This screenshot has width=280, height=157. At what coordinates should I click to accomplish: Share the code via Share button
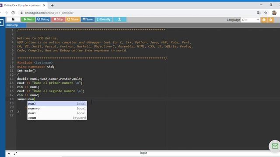click(x=73, y=19)
